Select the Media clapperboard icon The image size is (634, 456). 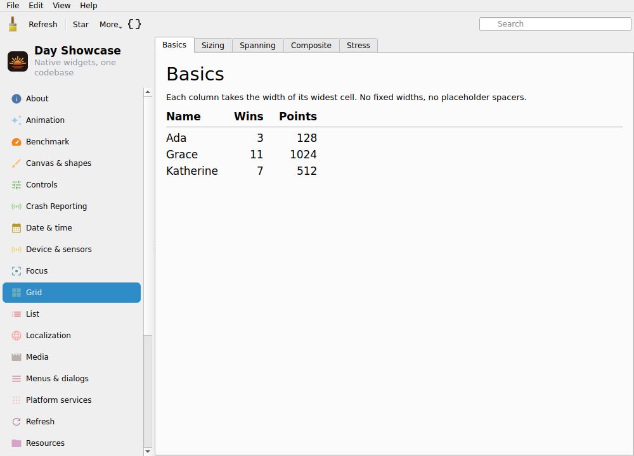pyautogui.click(x=16, y=357)
